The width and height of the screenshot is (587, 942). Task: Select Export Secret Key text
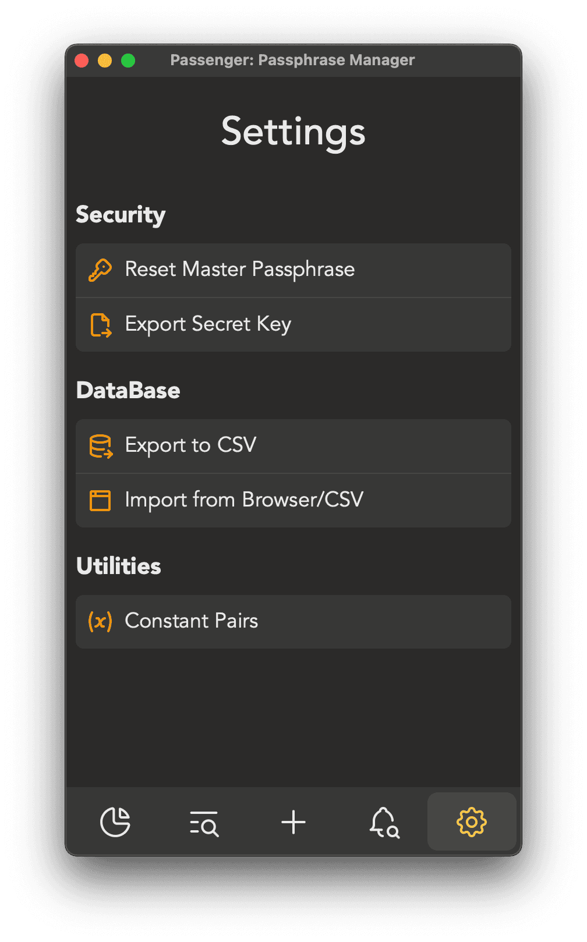point(208,324)
